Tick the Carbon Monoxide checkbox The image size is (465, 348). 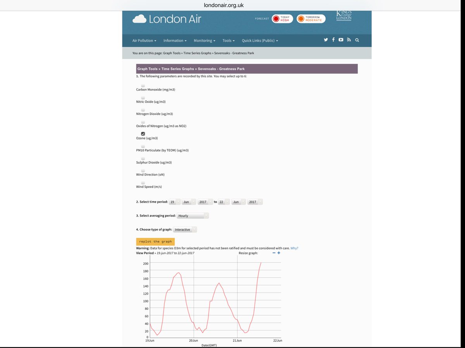pos(143,85)
